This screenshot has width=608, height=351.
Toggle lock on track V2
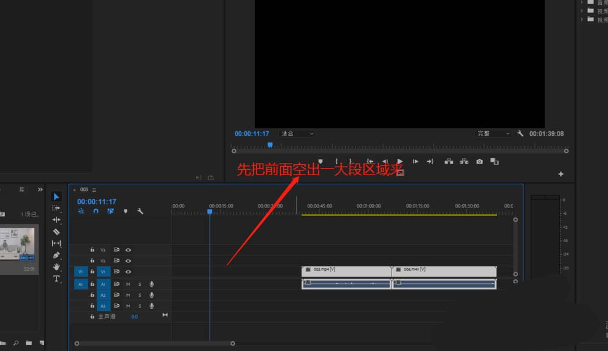[x=92, y=260]
